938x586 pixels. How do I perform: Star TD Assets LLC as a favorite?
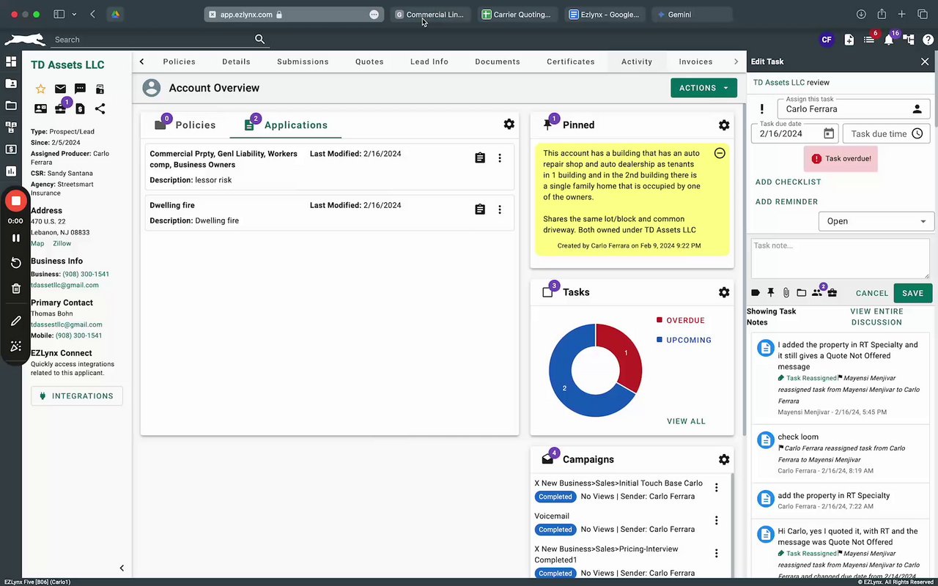point(40,89)
